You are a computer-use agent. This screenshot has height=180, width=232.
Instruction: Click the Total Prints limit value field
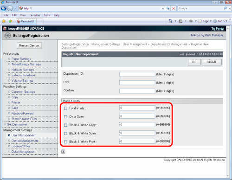[x=137, y=108]
